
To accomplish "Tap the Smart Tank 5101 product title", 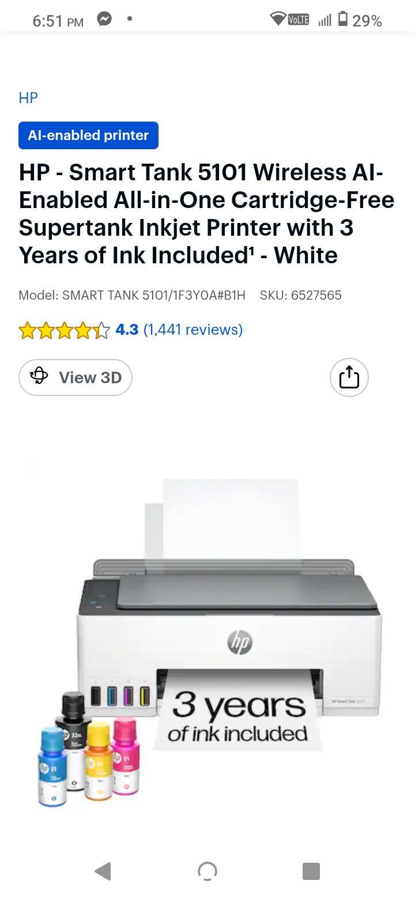I will 206,214.
